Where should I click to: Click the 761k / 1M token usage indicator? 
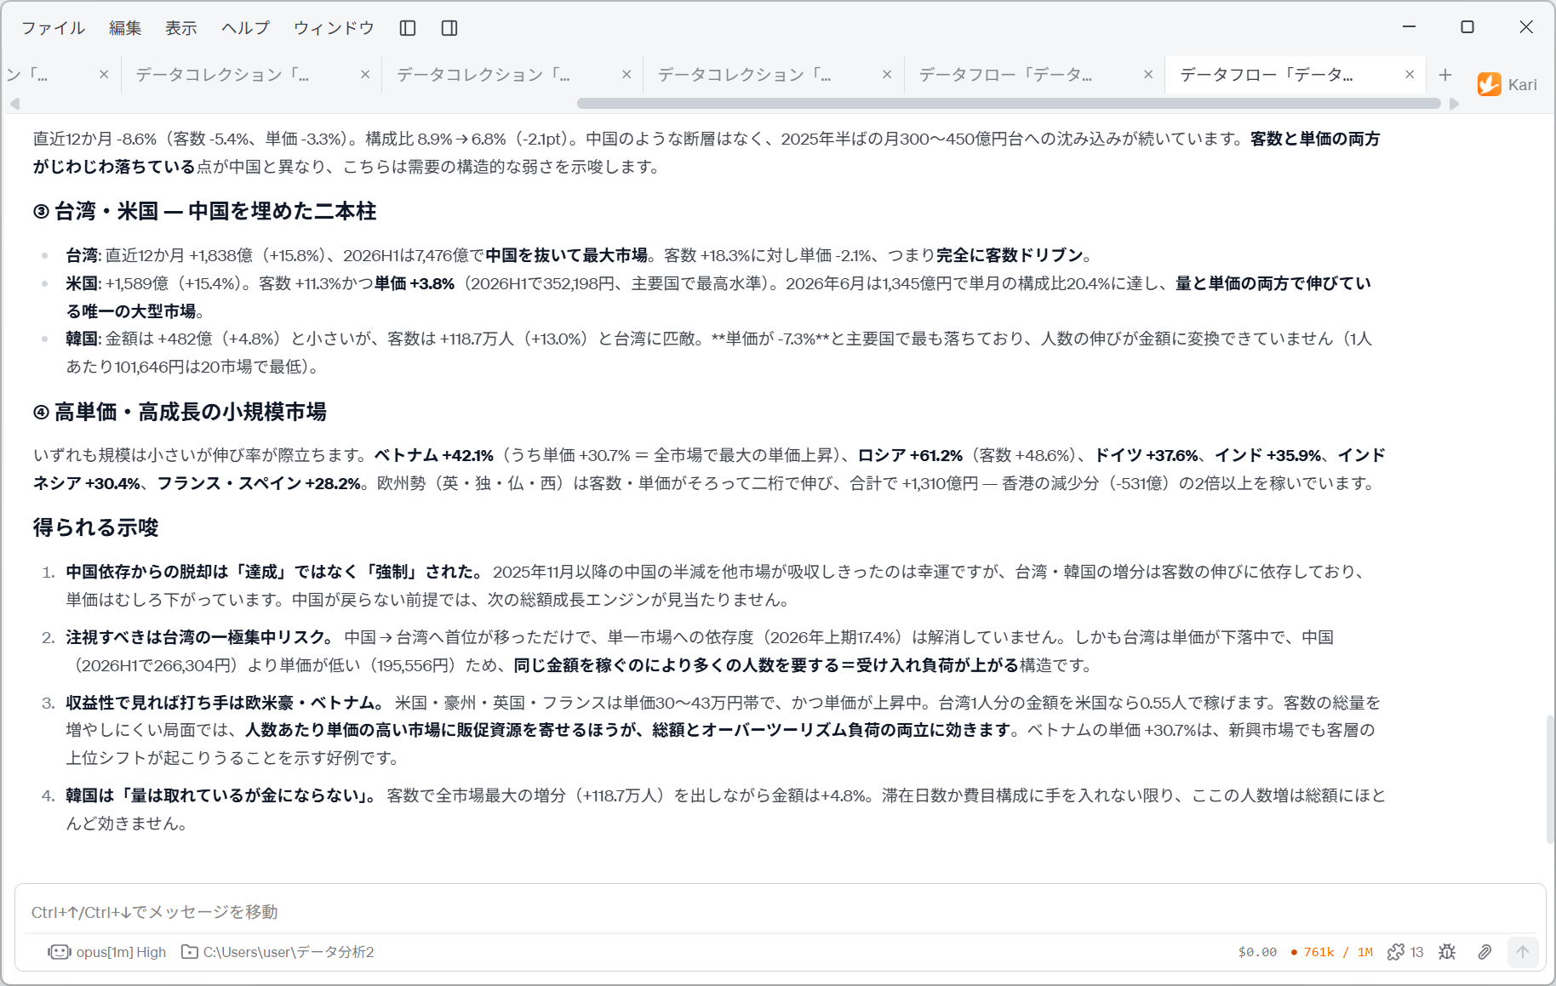(1332, 952)
